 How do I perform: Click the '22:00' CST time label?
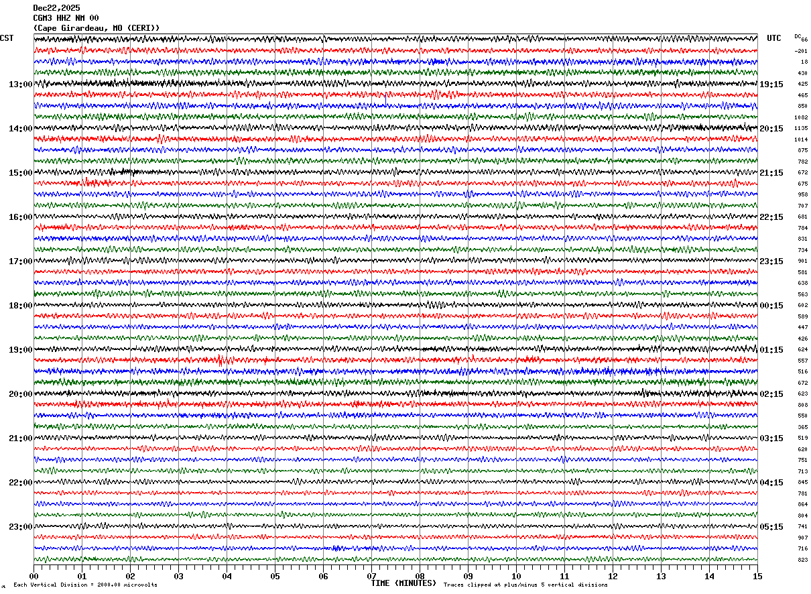tap(21, 483)
